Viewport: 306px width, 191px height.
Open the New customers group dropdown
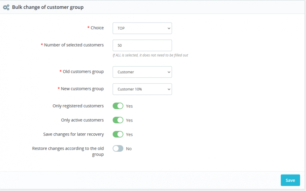tap(142, 89)
